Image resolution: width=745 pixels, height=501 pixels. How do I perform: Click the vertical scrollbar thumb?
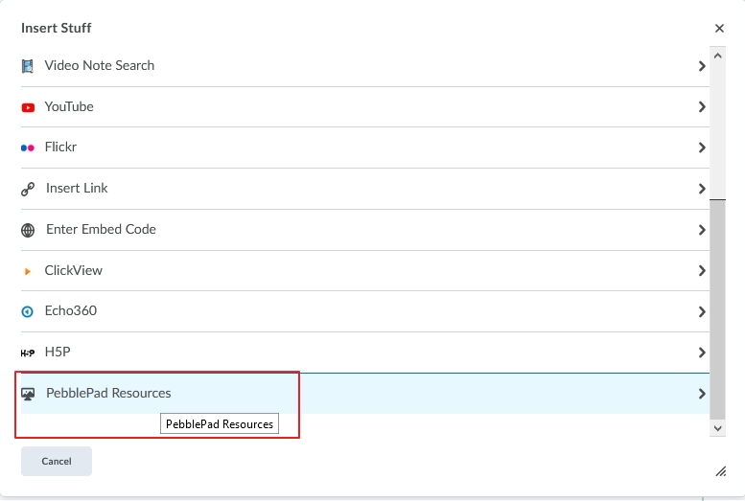coord(718,309)
